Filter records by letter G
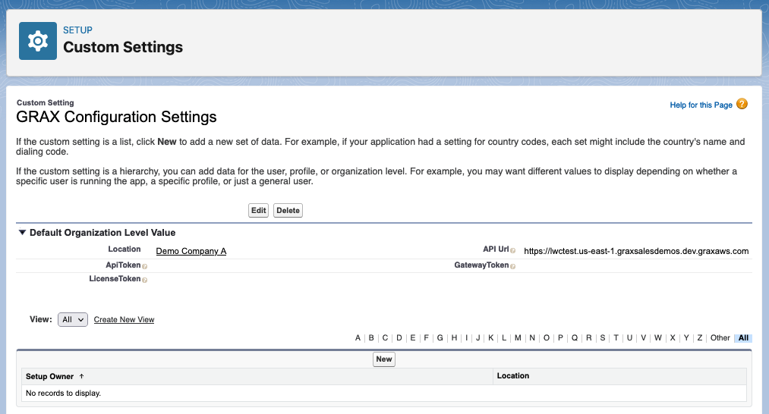 pos(440,337)
